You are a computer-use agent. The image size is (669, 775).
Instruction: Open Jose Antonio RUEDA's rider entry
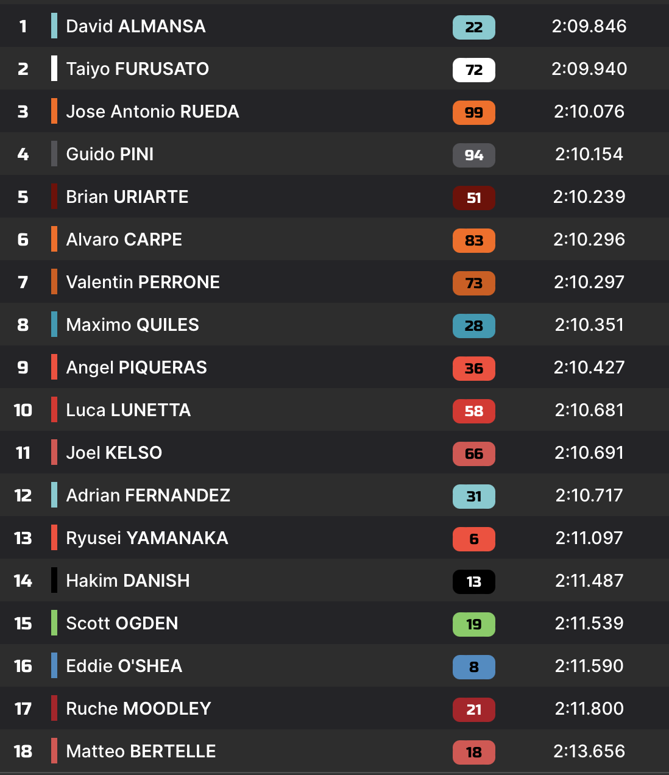(152, 111)
